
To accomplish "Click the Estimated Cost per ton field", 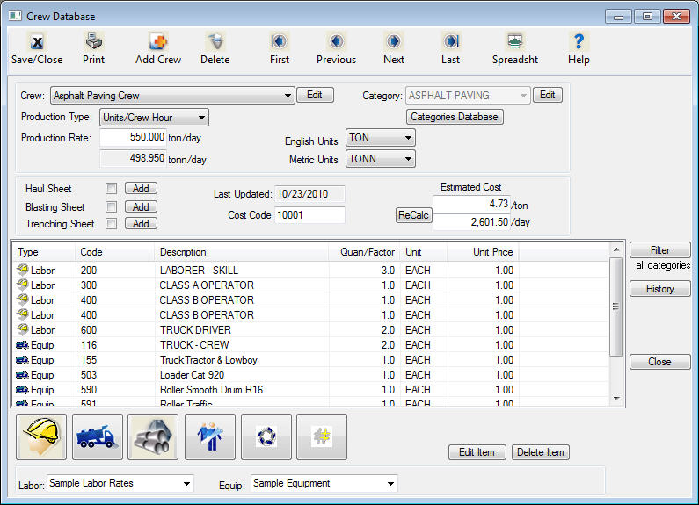I will (x=471, y=204).
